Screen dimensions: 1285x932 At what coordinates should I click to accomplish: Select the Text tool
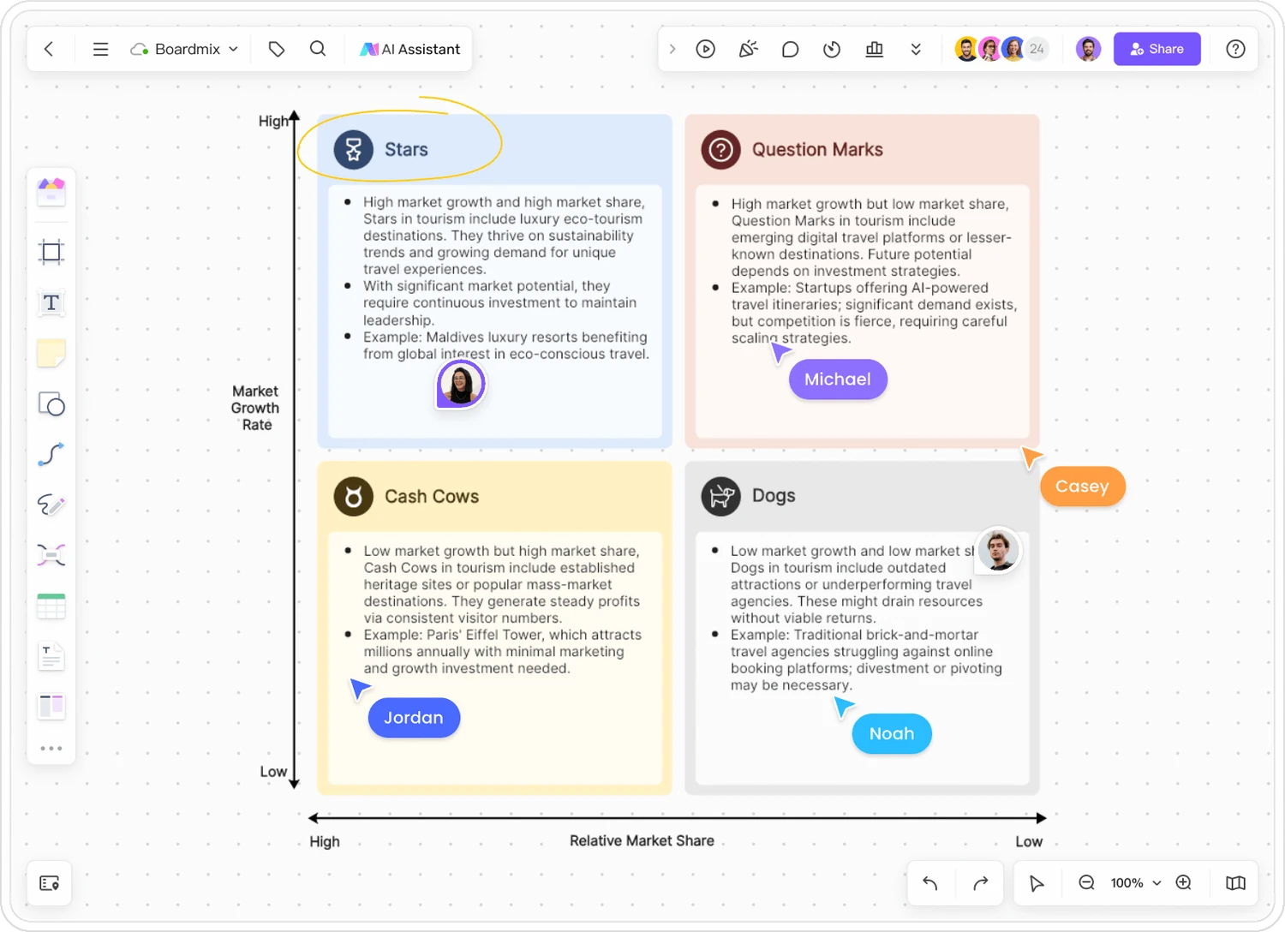51,302
